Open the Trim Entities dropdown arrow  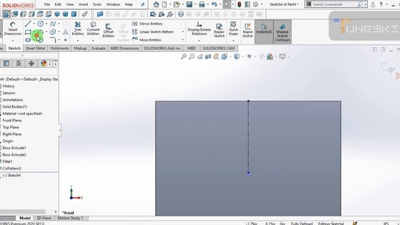tap(77, 41)
